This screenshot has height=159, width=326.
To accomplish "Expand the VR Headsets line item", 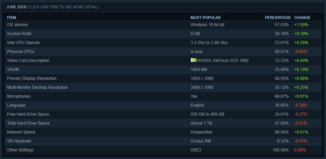I will point(163,141).
